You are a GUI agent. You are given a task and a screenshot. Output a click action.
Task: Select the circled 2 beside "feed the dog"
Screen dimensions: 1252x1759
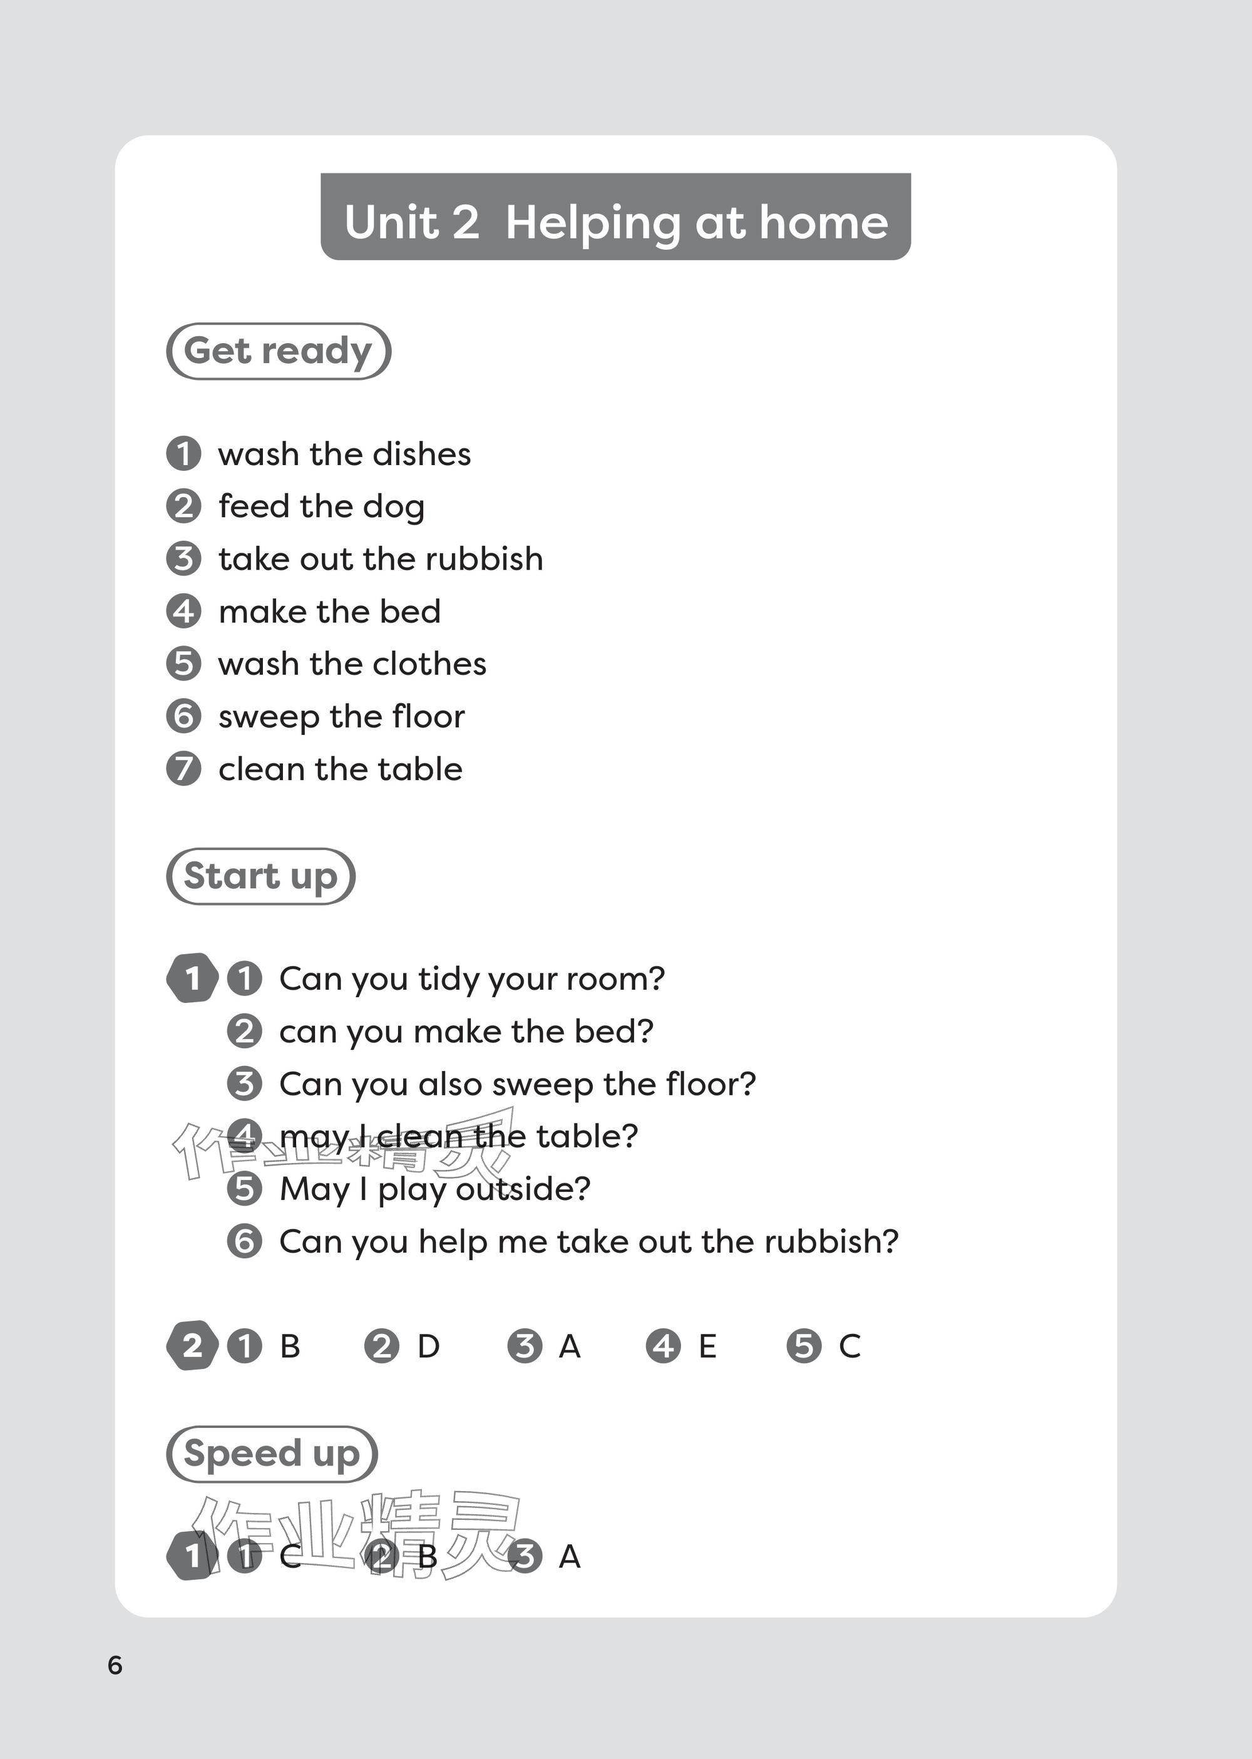tap(183, 506)
